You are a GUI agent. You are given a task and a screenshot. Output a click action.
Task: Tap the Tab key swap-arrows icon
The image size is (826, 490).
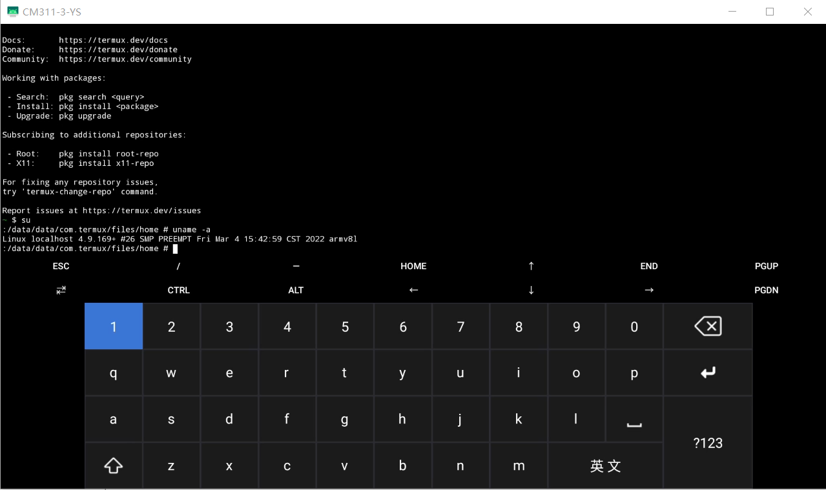pyautogui.click(x=61, y=290)
